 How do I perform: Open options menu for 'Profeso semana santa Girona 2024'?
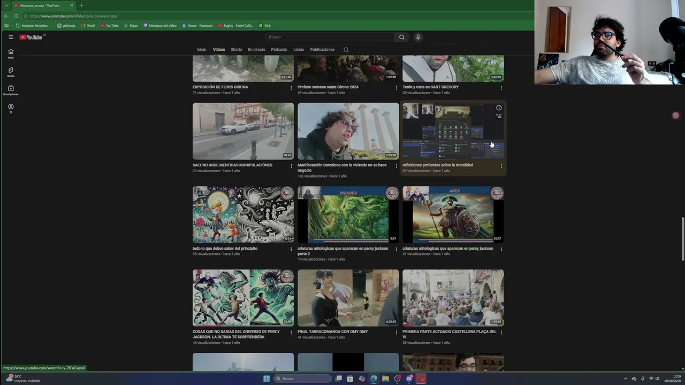396,88
